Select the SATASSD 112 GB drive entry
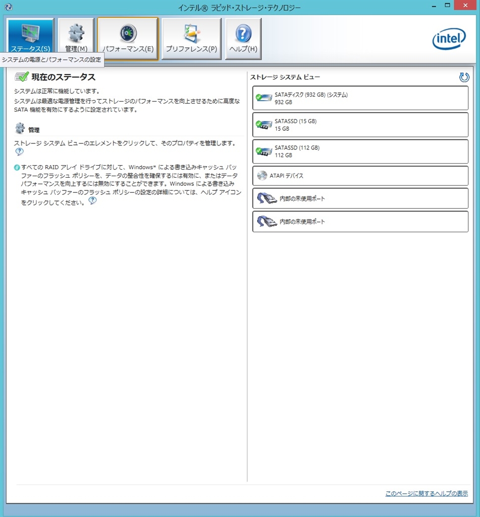Viewport: 480px width, 517px height. (360, 151)
